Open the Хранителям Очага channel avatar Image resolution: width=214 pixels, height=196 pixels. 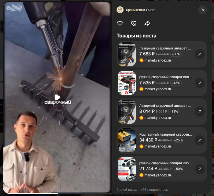120,10
